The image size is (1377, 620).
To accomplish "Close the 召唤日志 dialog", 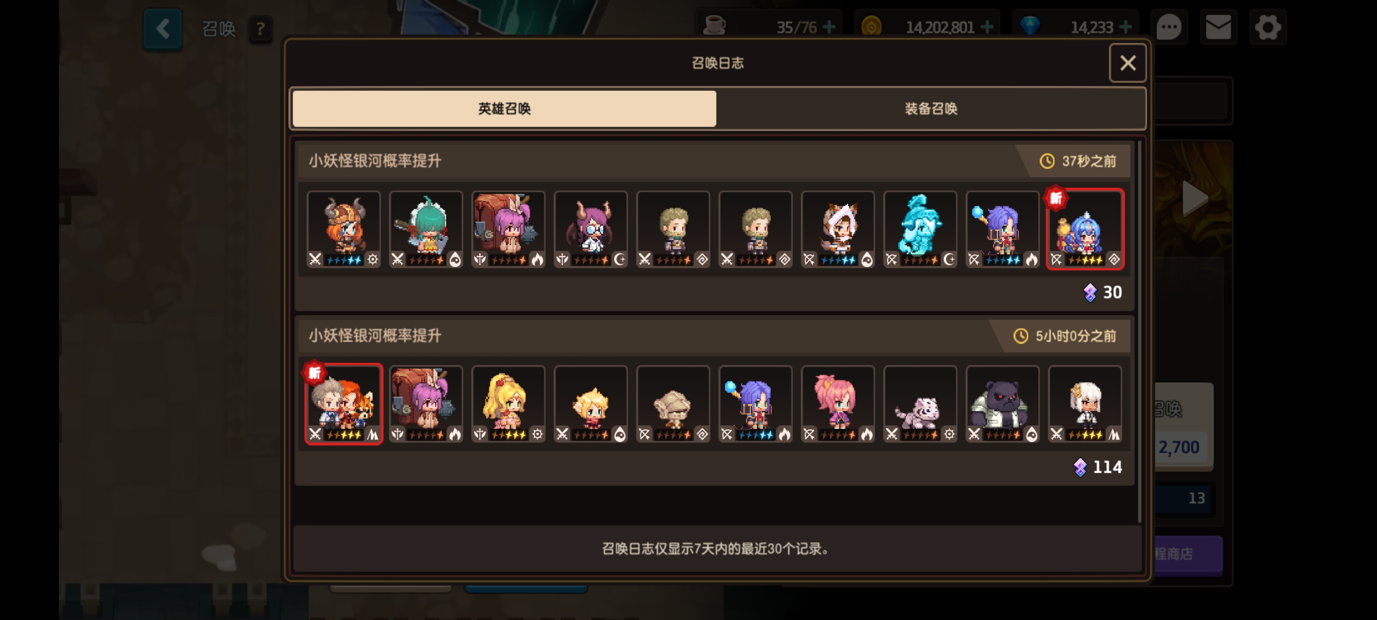I will coord(1127,63).
